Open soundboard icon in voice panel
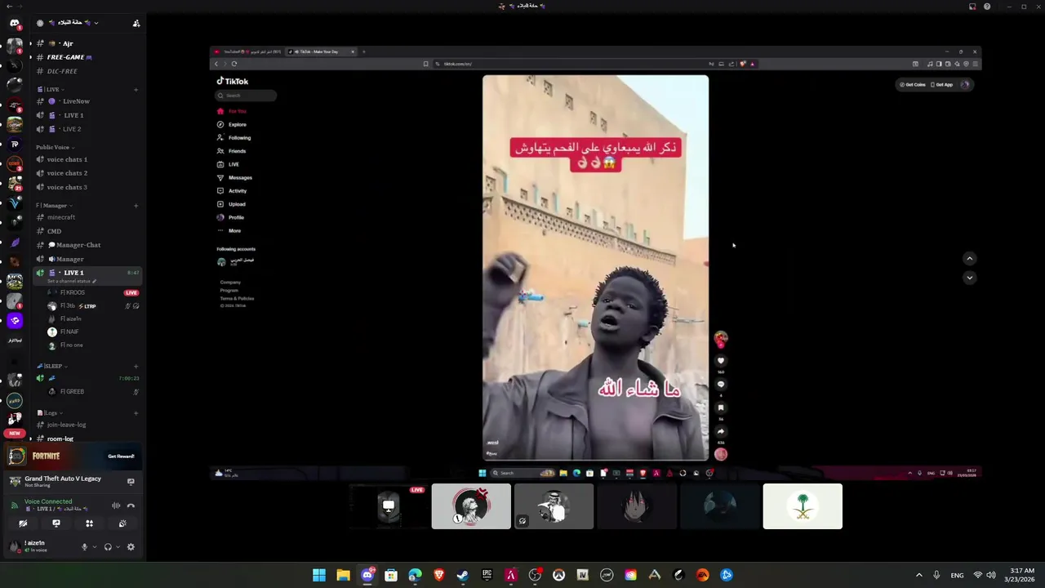 pyautogui.click(x=122, y=523)
